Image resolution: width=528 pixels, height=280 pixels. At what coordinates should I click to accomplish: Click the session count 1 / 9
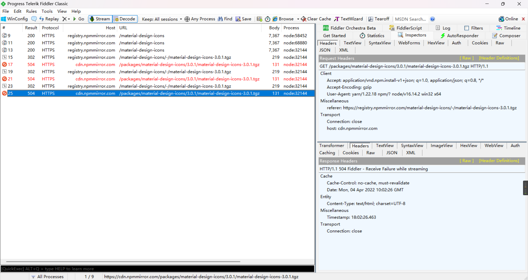[89, 277]
